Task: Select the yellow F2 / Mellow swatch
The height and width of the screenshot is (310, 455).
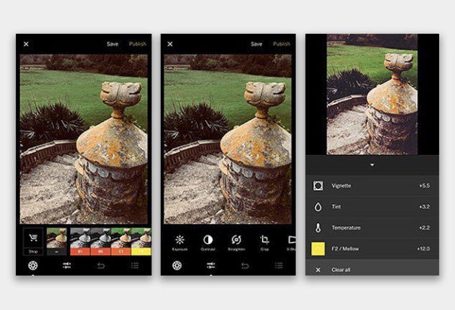Action: pyautogui.click(x=318, y=248)
